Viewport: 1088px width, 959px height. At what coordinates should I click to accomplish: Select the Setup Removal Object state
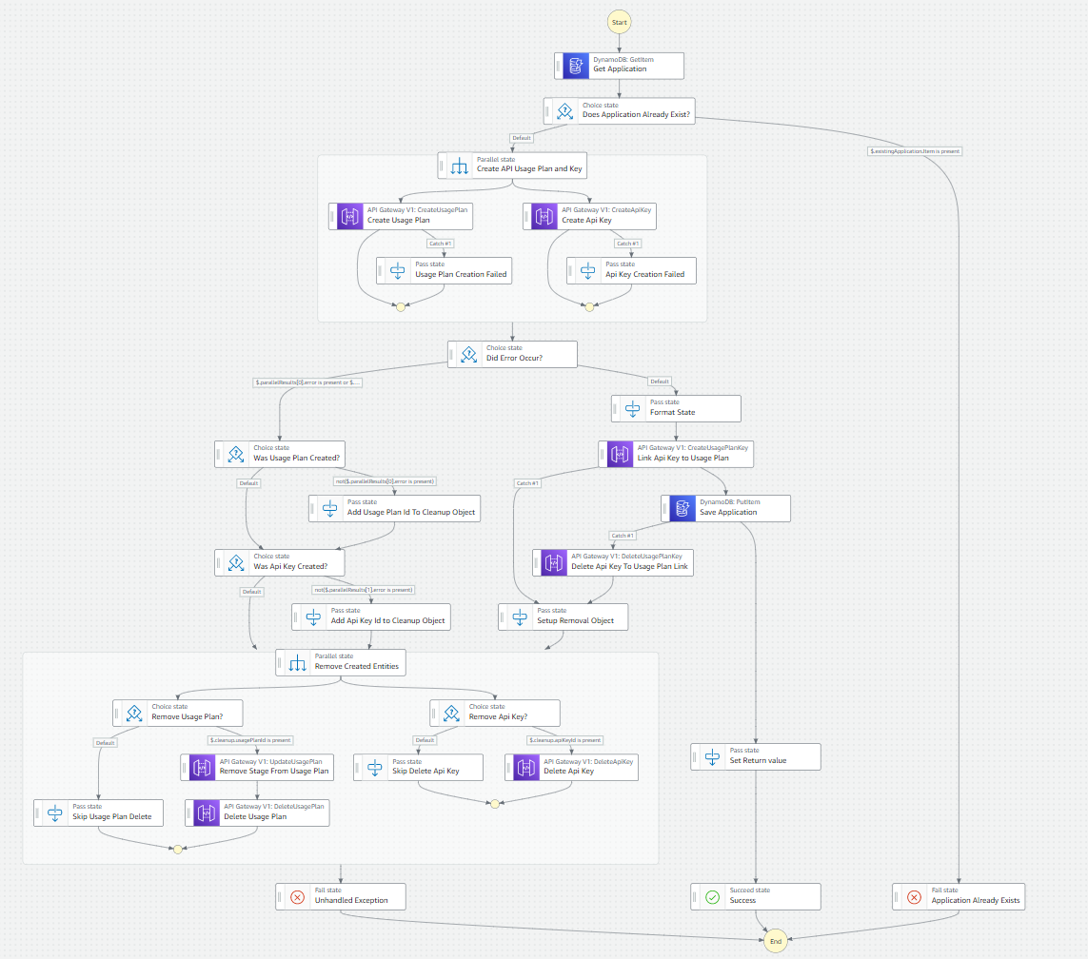[563, 616]
